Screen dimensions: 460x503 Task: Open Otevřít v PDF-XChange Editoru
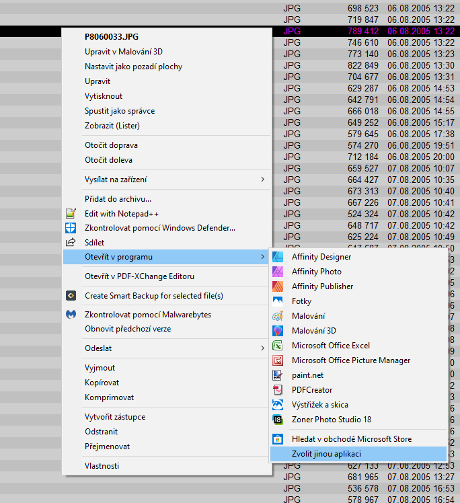(167, 276)
